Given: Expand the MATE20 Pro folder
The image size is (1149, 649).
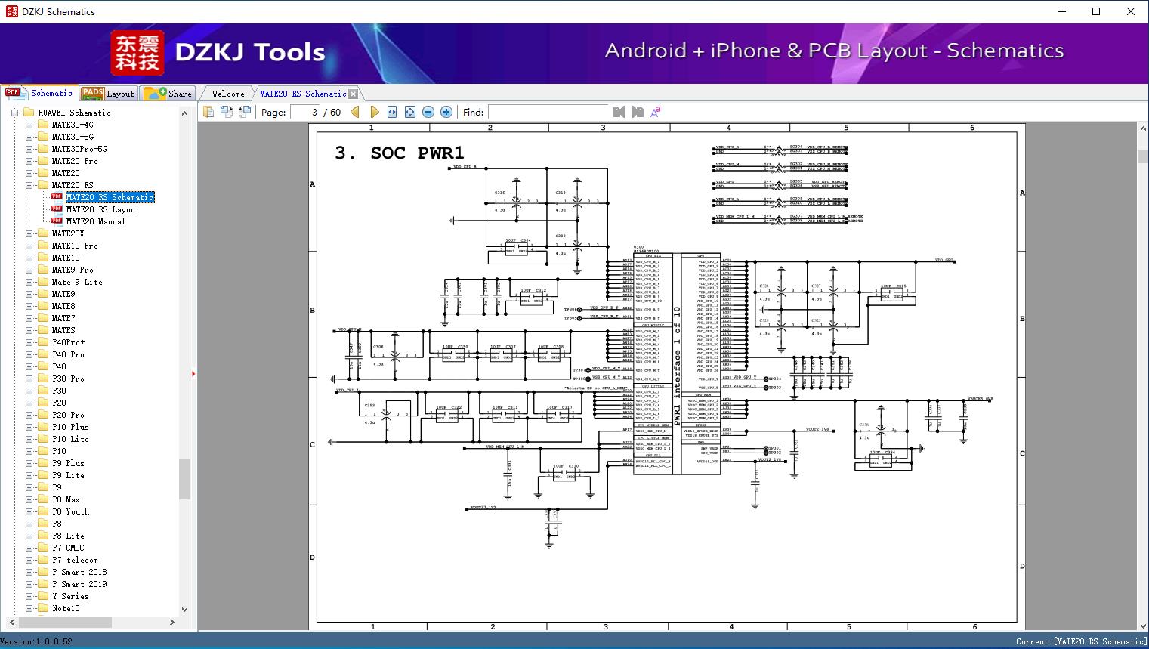Looking at the screenshot, I should pyautogui.click(x=29, y=161).
